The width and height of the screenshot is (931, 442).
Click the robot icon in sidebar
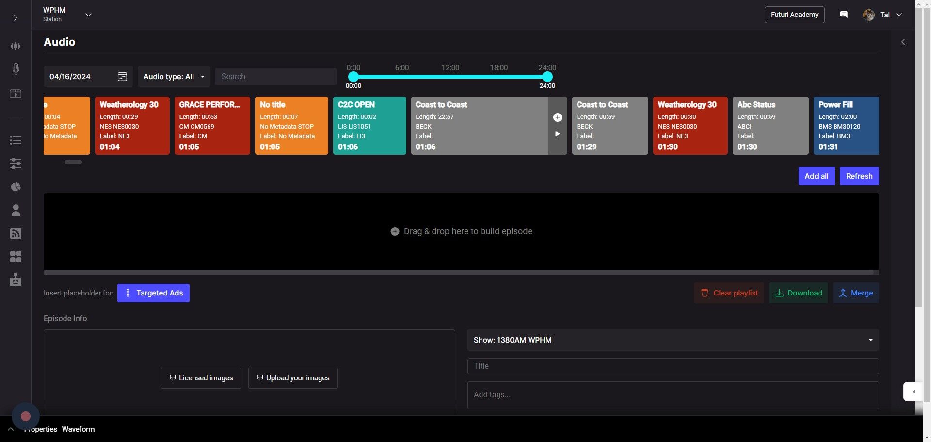click(16, 280)
